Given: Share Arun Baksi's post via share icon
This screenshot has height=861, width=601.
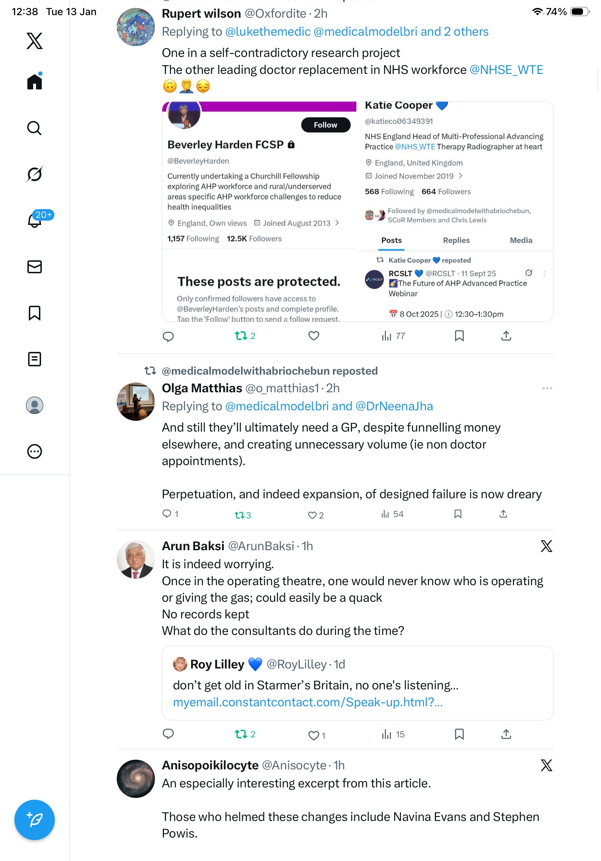Looking at the screenshot, I should pos(506,734).
